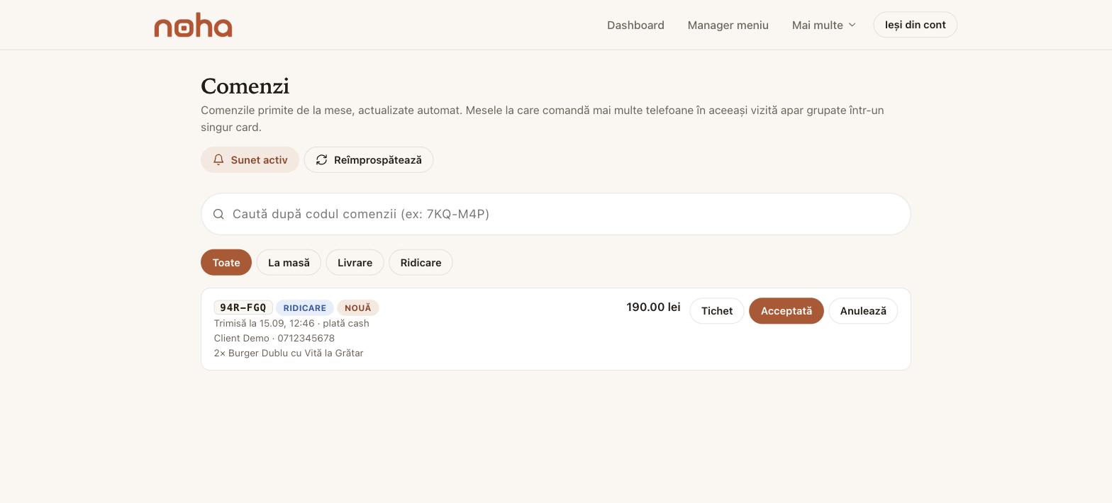Open the Mai multe menu
This screenshot has width=1112, height=503.
point(824,25)
